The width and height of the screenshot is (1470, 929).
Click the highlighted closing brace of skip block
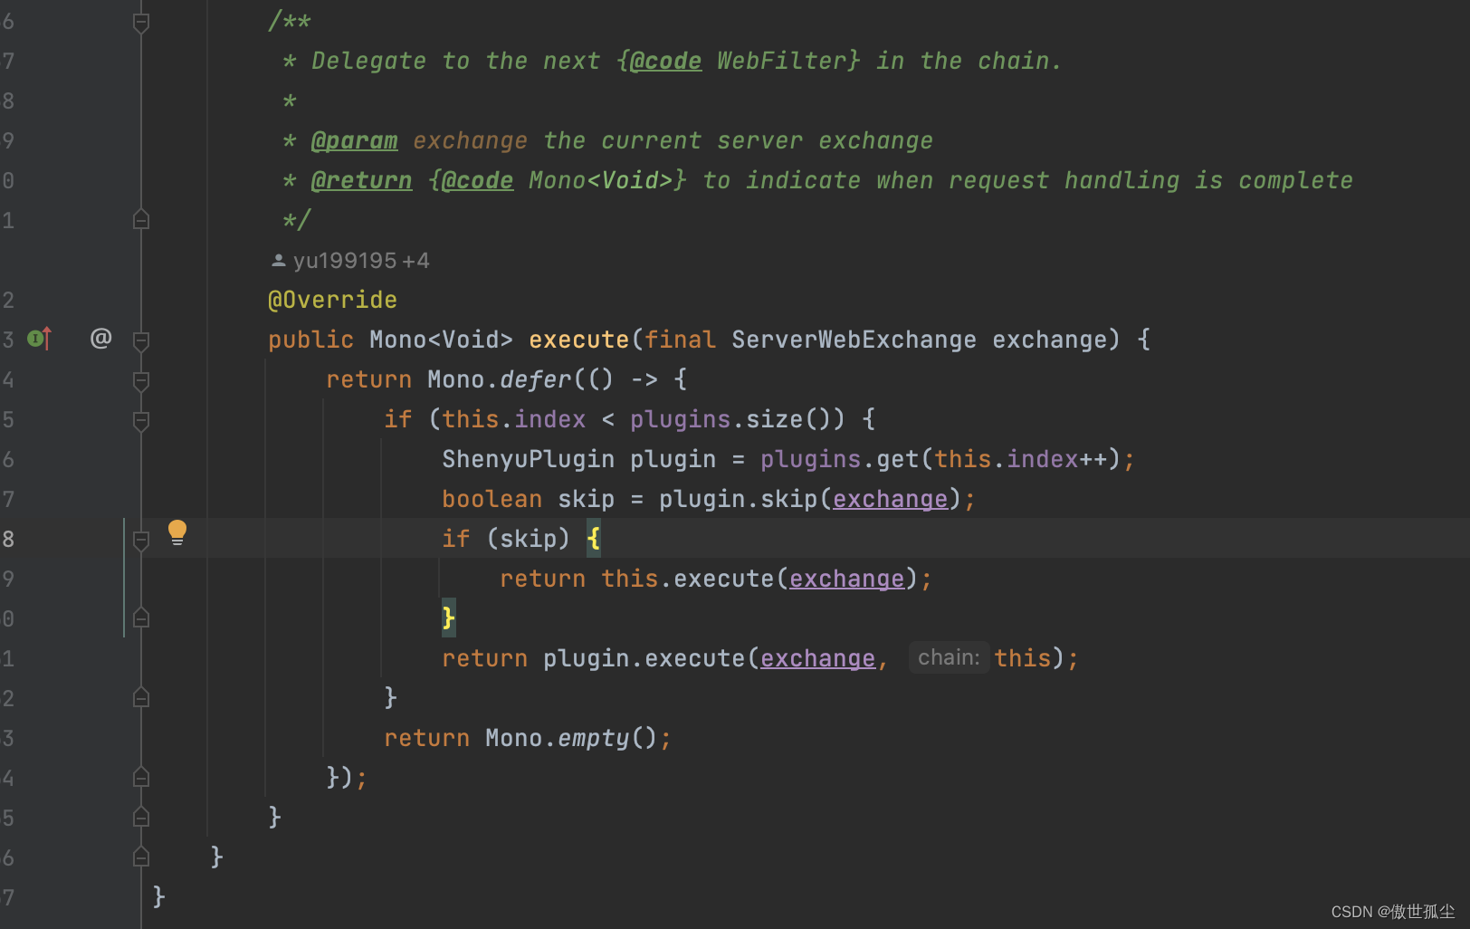449,618
